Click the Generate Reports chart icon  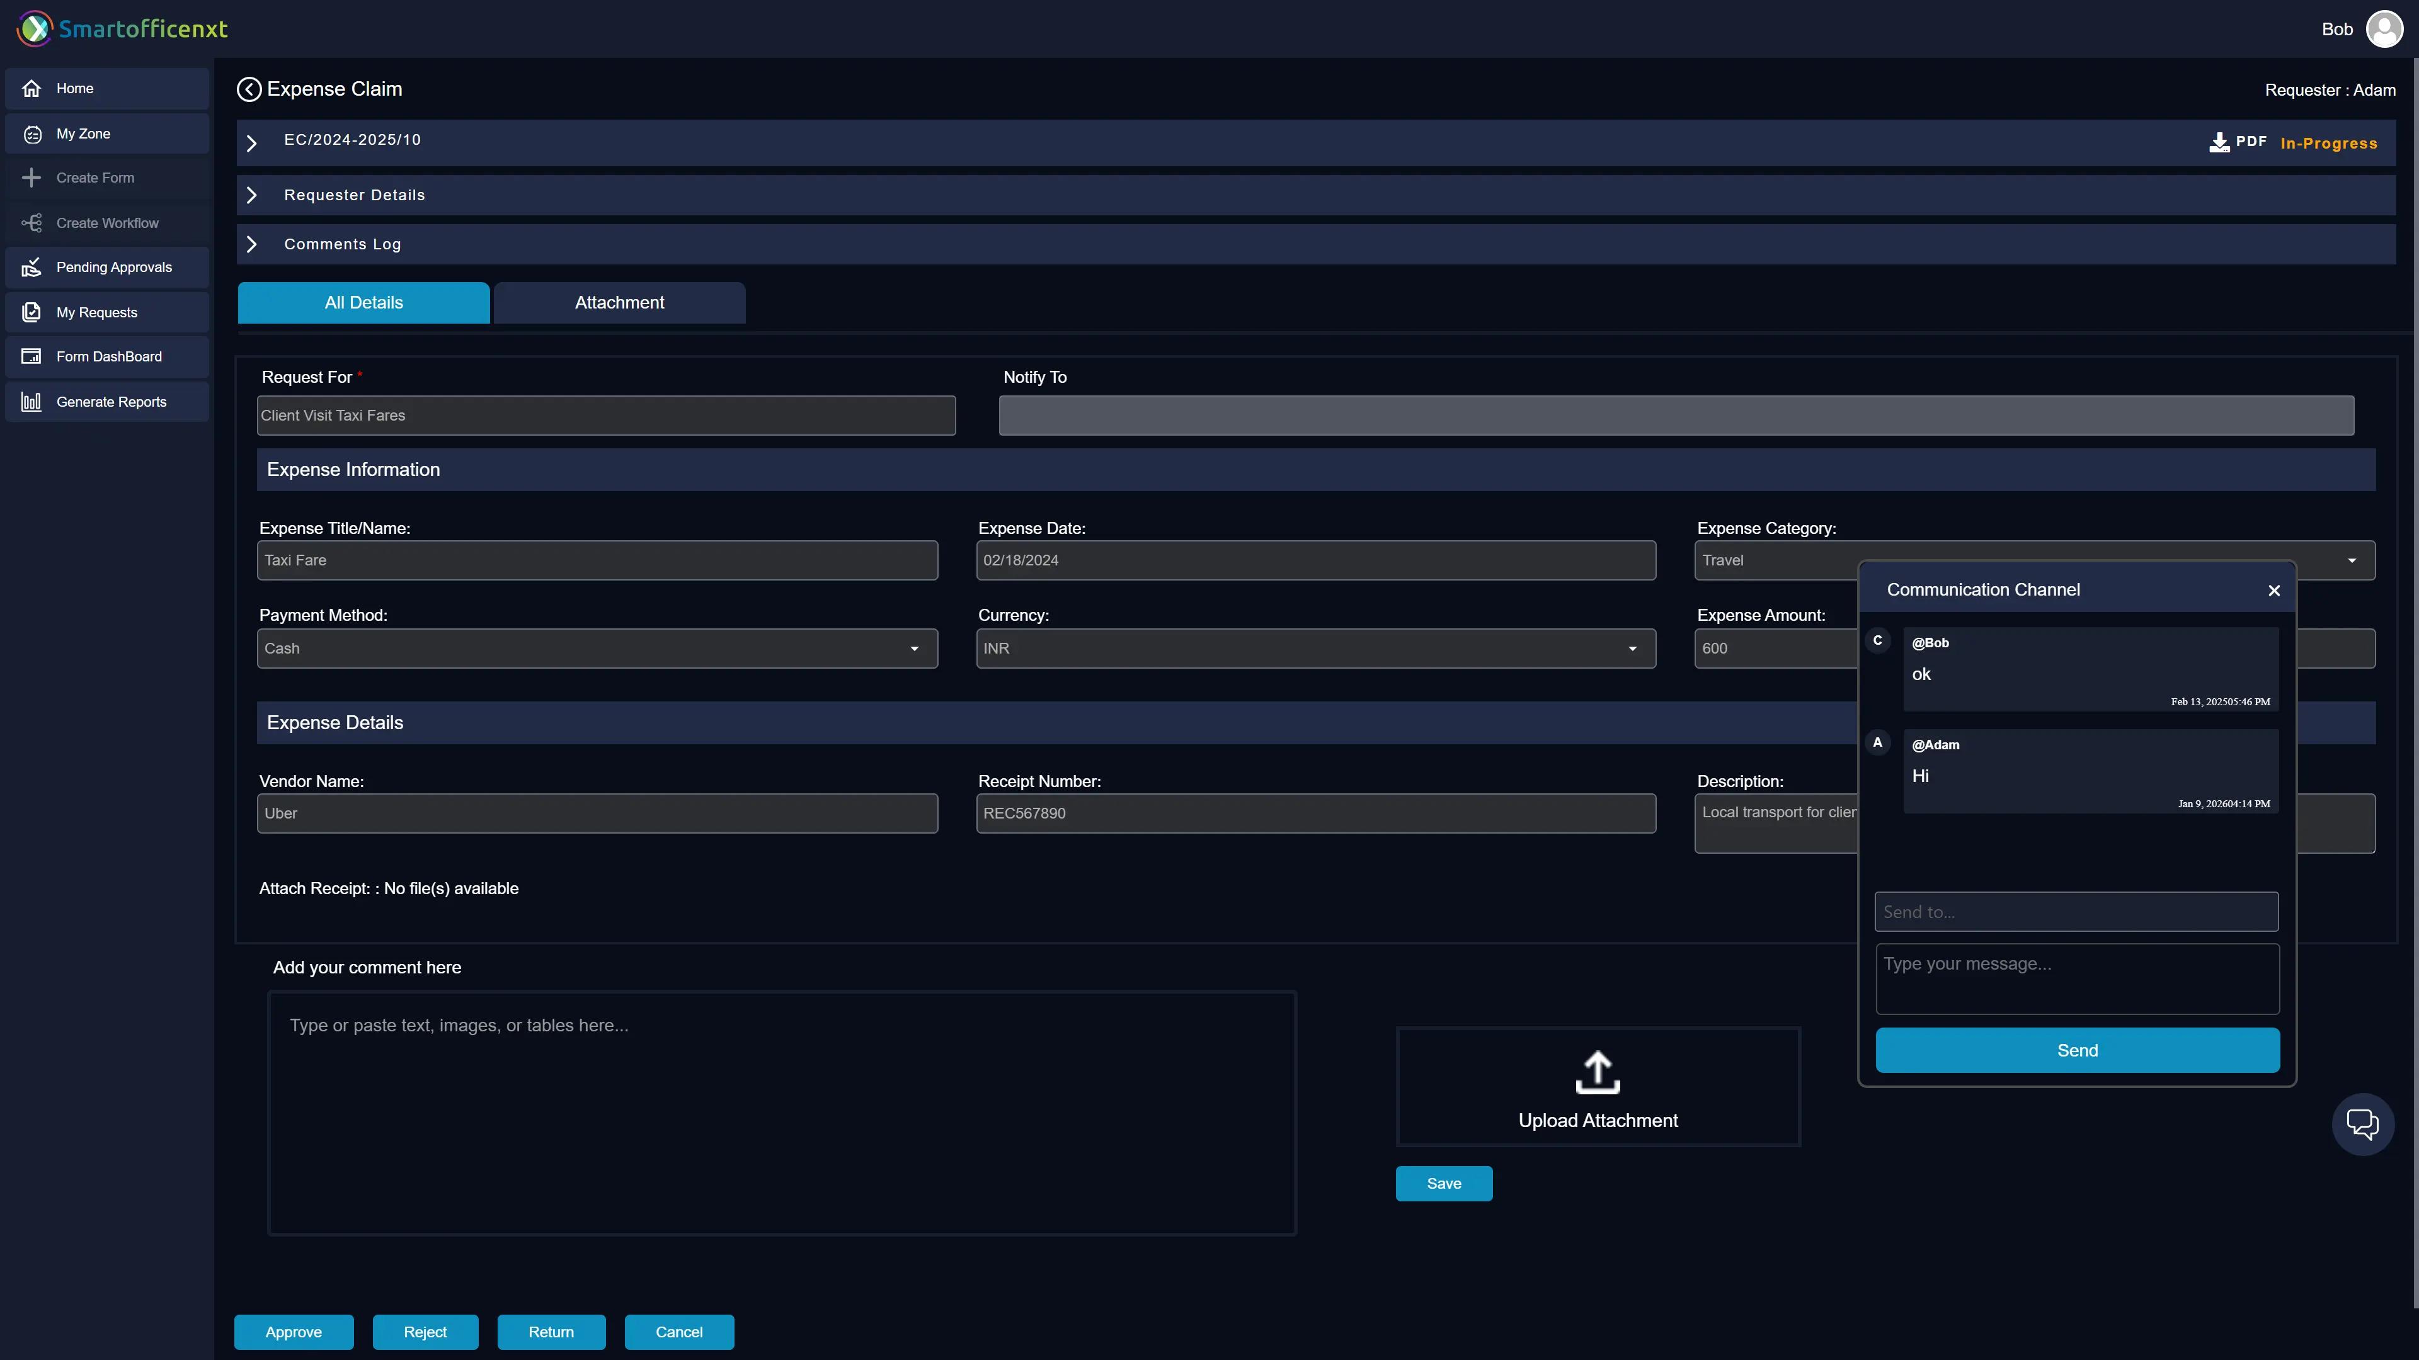32,402
